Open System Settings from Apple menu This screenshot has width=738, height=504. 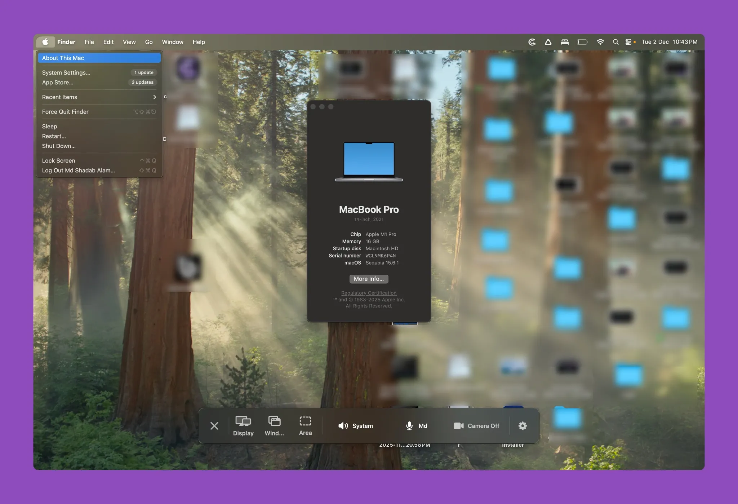click(x=99, y=72)
